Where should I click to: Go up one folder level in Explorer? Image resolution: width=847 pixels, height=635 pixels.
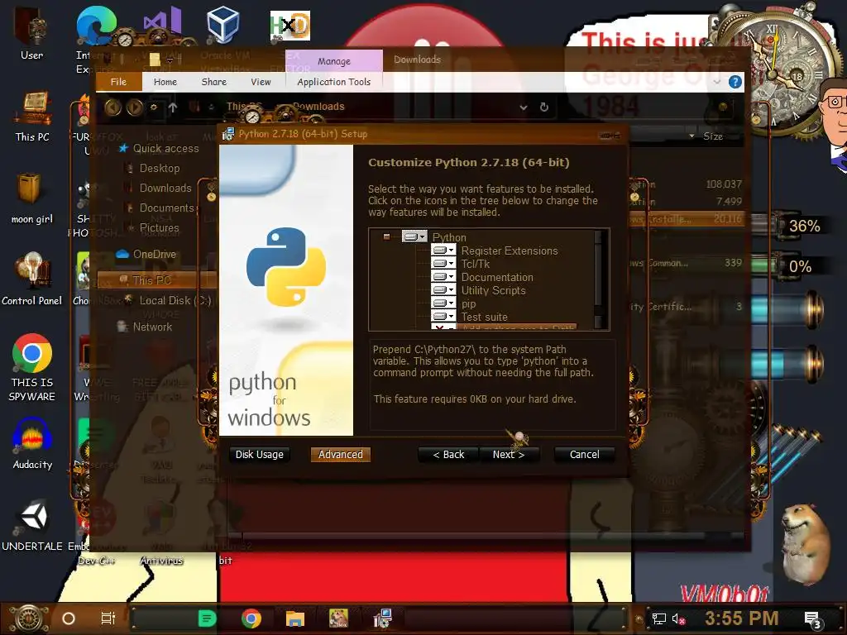172,107
